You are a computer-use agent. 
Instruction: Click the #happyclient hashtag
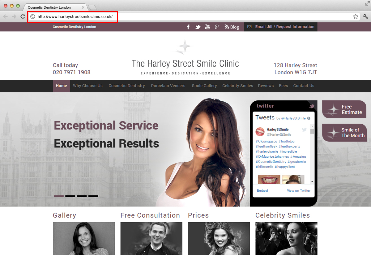pyautogui.click(x=285, y=167)
